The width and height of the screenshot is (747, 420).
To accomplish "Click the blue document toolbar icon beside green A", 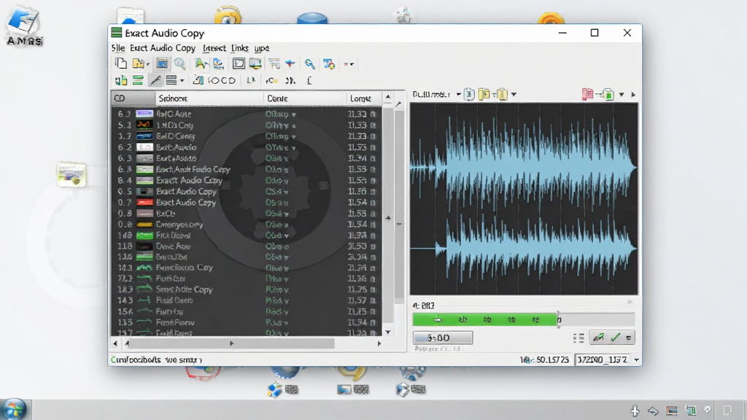I will point(218,63).
